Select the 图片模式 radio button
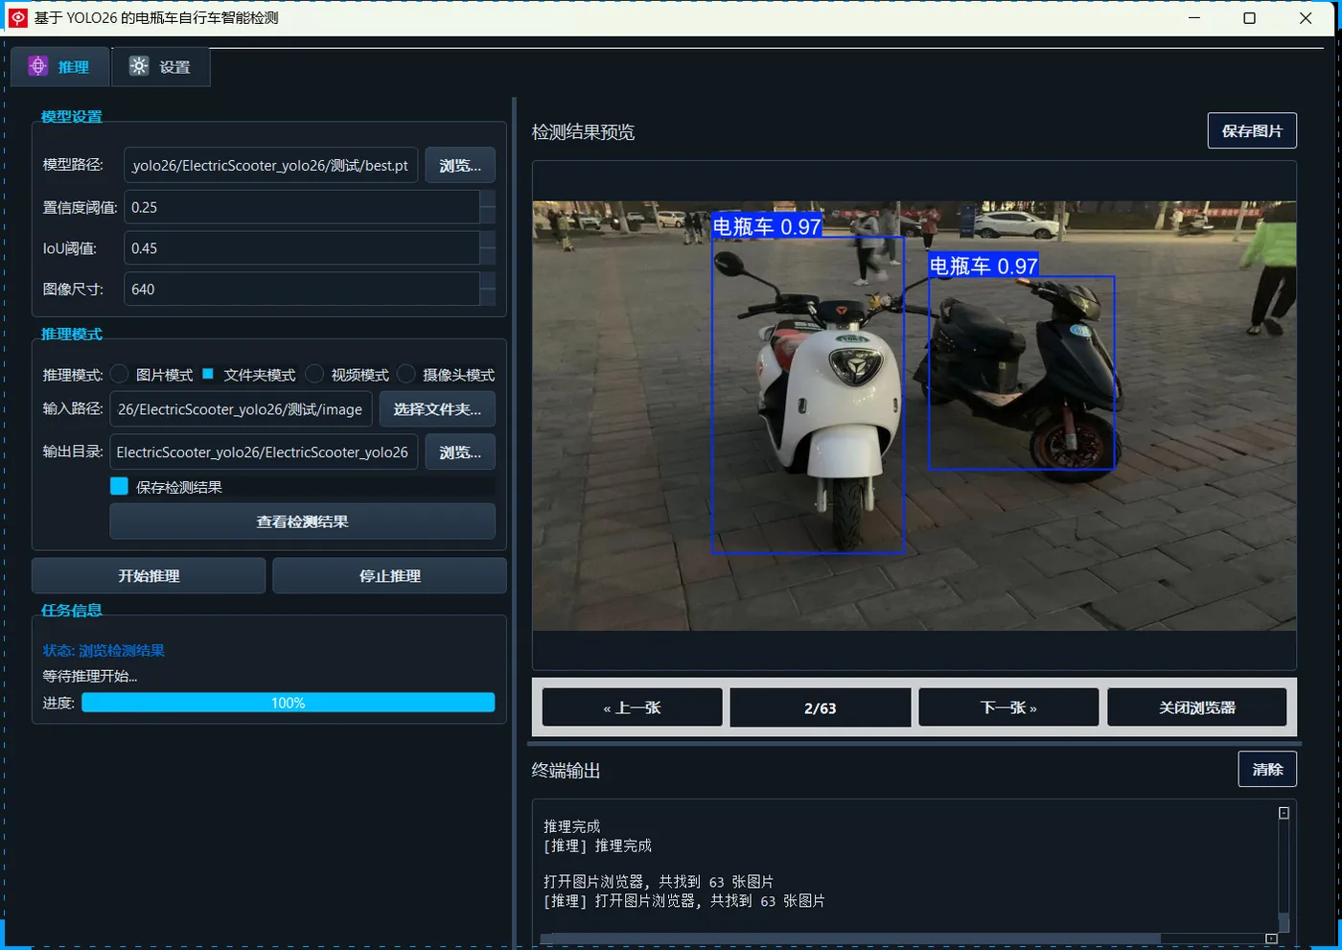 (120, 374)
